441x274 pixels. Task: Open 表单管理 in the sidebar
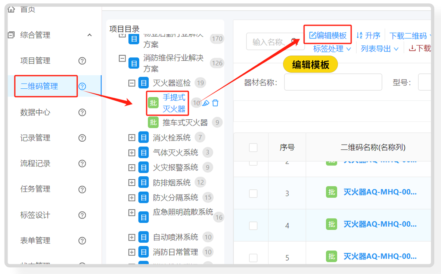(x=35, y=240)
